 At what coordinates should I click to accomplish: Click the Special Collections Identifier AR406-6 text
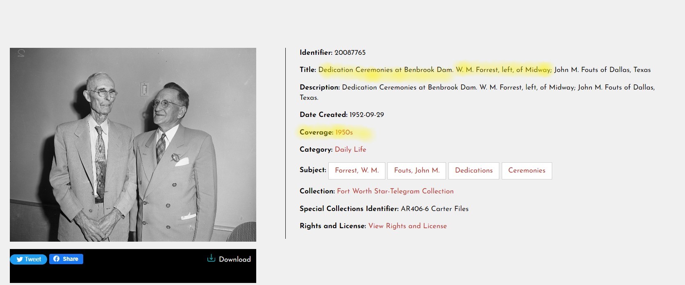tap(435, 209)
